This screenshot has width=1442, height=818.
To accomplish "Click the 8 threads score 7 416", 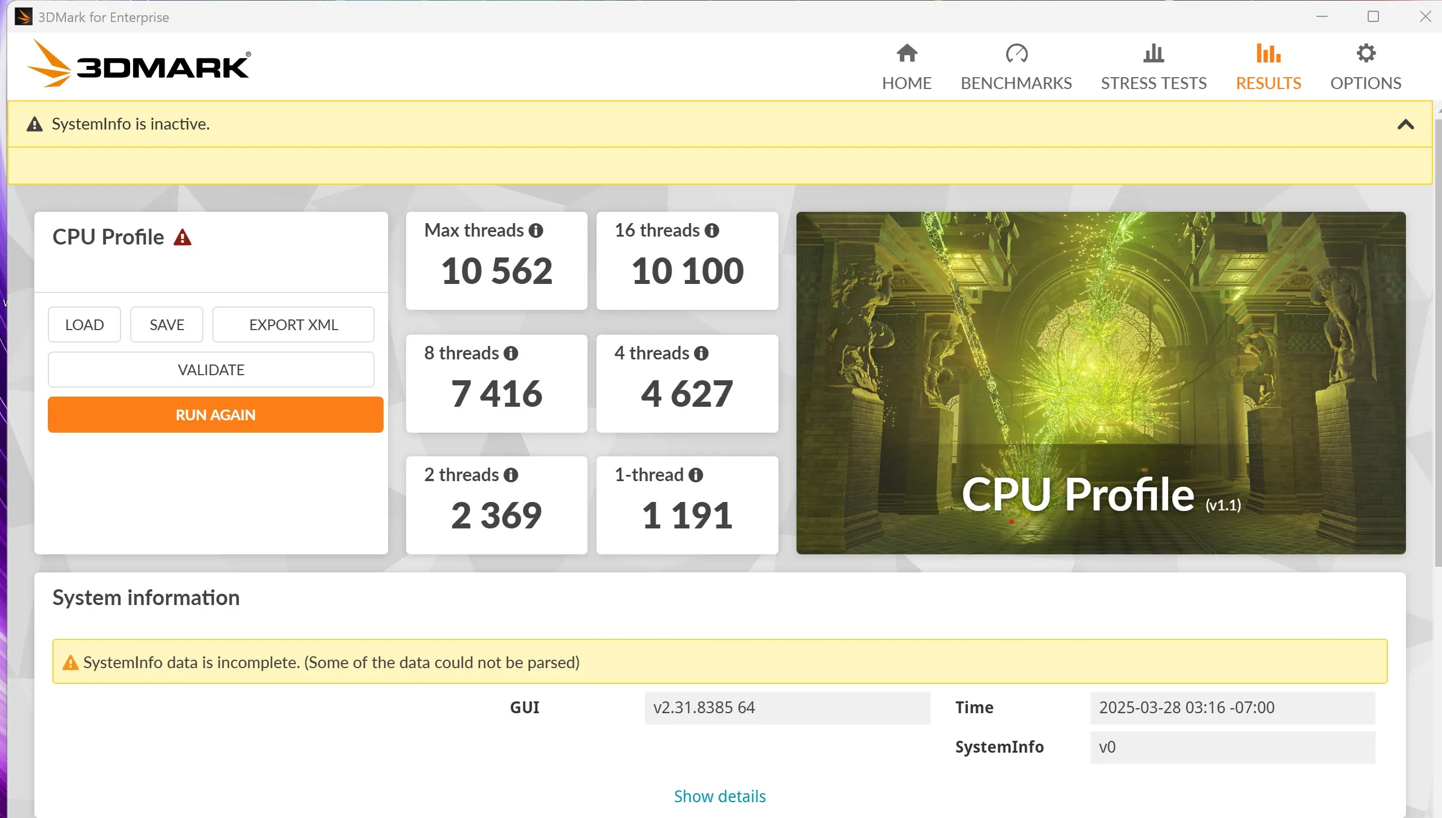I will [x=497, y=394].
